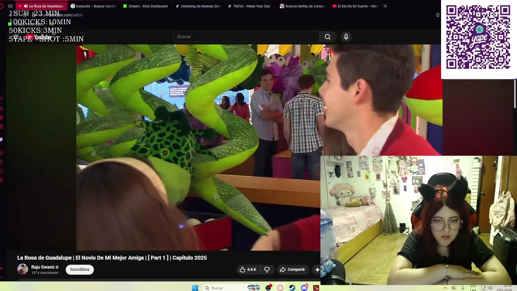Click the video player to pause
Viewport: 517px width, 291px height.
198,148
